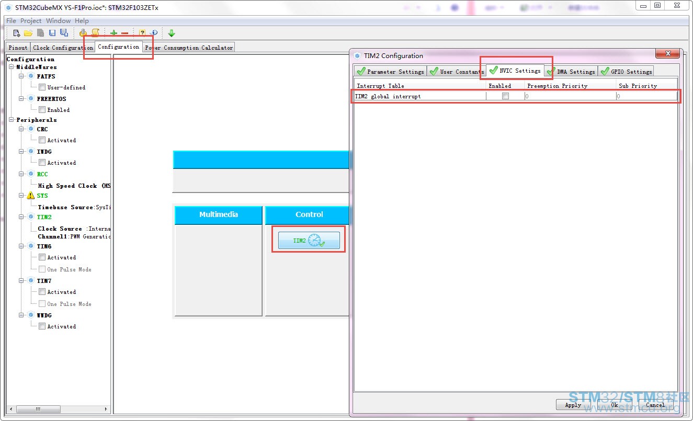Click TIM7 One Pulse Mode checkbox
This screenshot has width=693, height=421.
tap(42, 304)
